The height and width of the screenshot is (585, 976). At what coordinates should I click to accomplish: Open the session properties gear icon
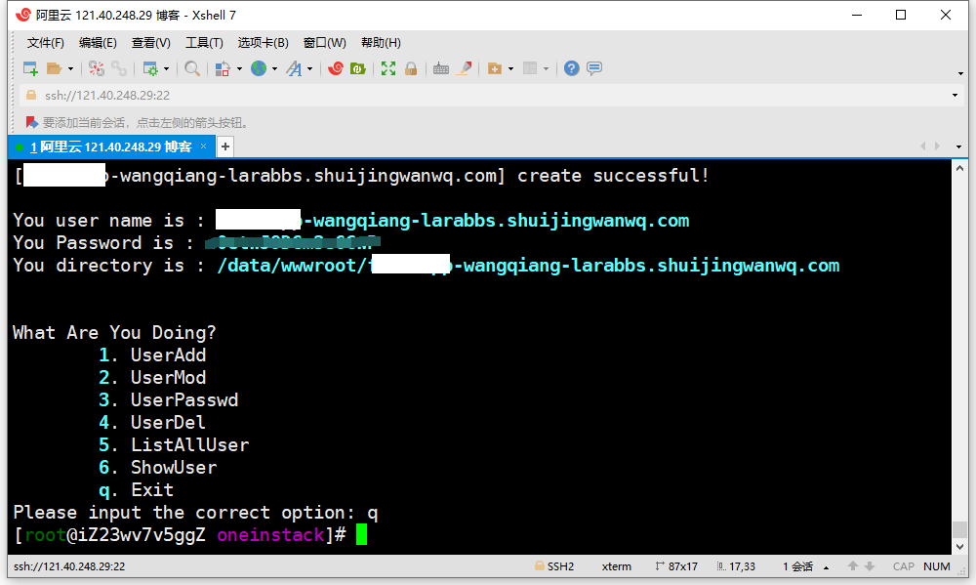150,68
